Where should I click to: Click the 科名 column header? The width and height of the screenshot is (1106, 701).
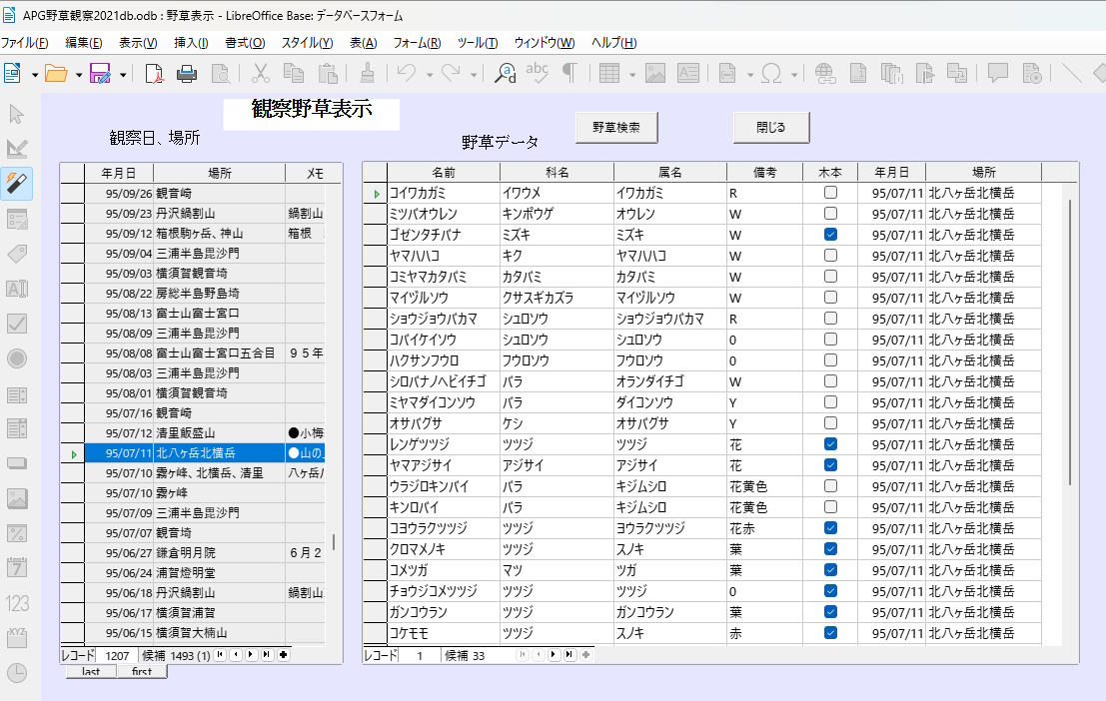coord(557,172)
